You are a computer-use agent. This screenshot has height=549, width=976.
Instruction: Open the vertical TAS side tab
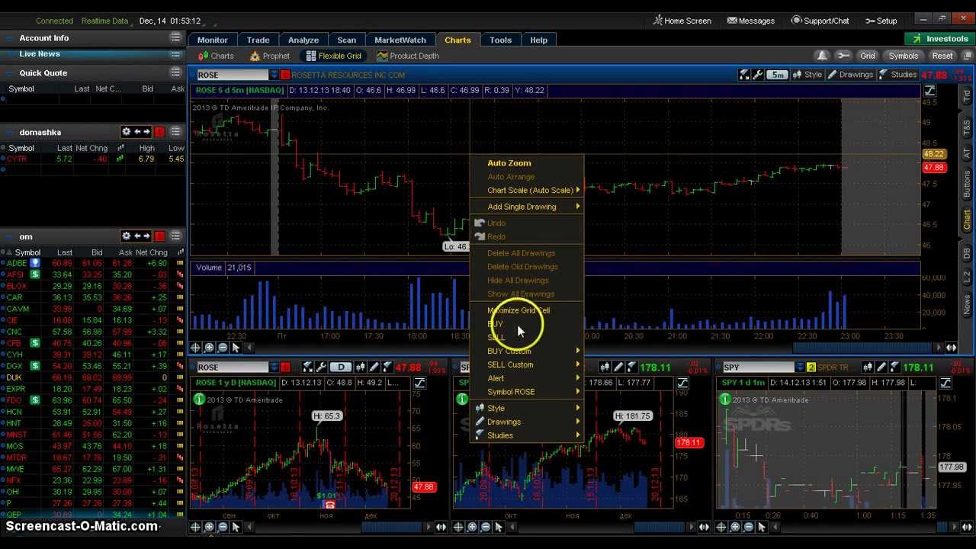pyautogui.click(x=967, y=127)
